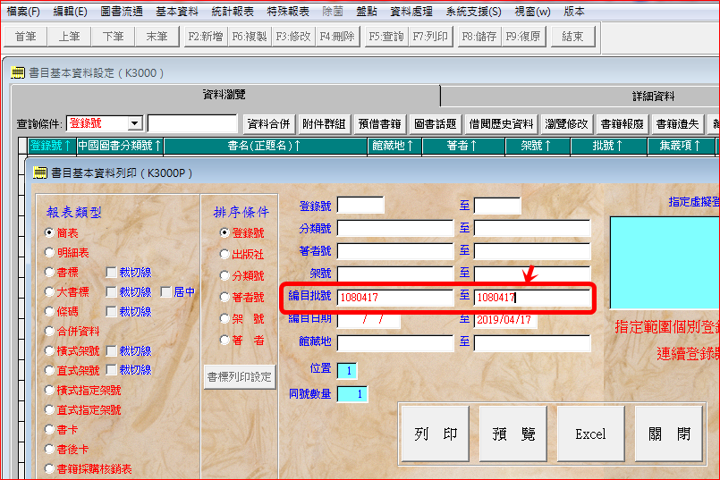Open the 查詢條件 登錄號 dropdown
This screenshot has width=720, height=480.
[134, 123]
